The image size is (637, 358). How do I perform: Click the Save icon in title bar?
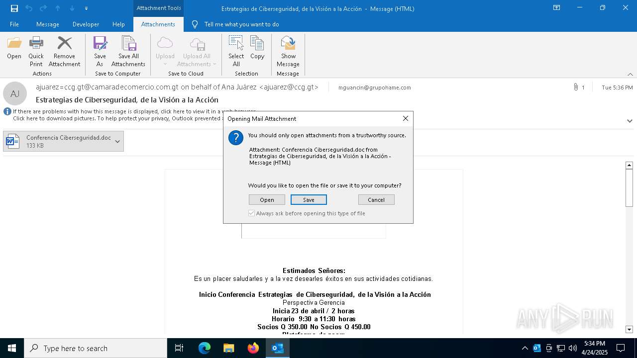(x=14, y=8)
